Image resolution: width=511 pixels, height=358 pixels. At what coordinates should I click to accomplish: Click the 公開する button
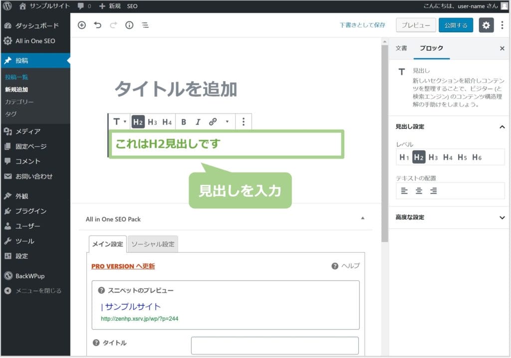pyautogui.click(x=456, y=25)
